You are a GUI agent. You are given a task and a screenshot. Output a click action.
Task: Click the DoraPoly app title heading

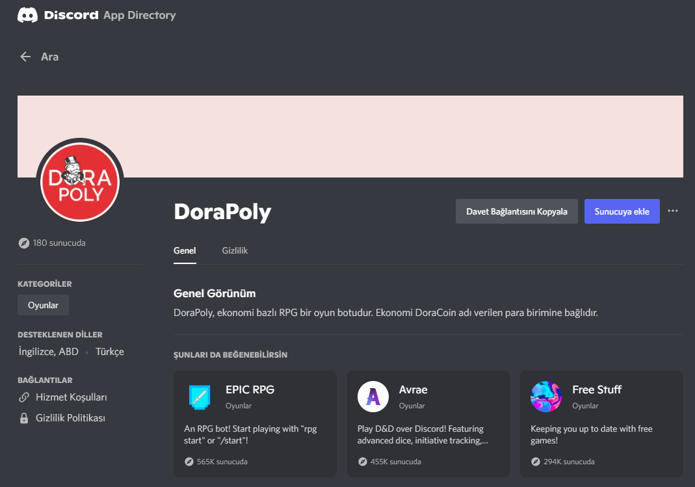click(x=222, y=211)
